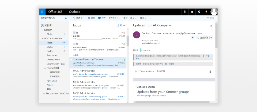The width and height of the screenshot is (257, 112).
Task: Click the back arrow beside 資料夾
Action: [x=42, y=26]
